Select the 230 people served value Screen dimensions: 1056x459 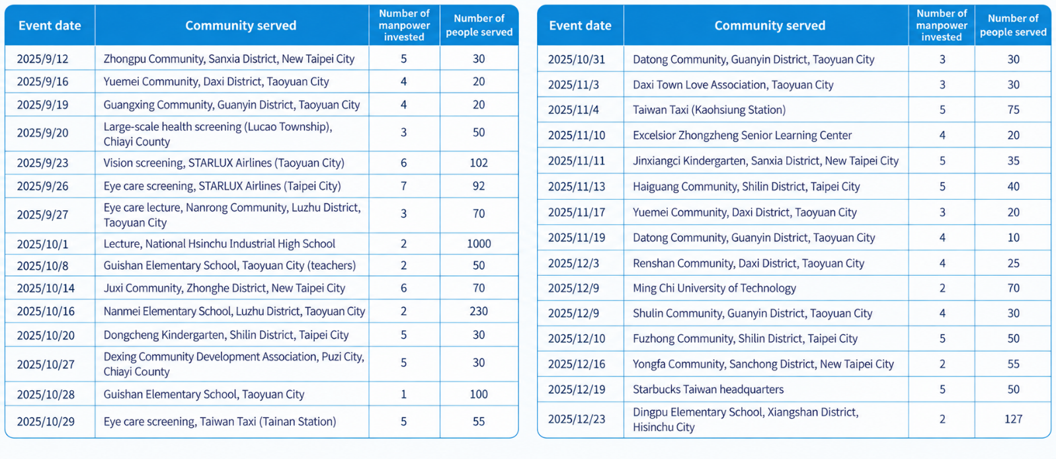point(479,312)
